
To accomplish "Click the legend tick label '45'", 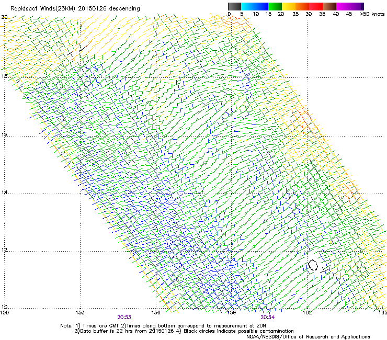I will 349,14.
